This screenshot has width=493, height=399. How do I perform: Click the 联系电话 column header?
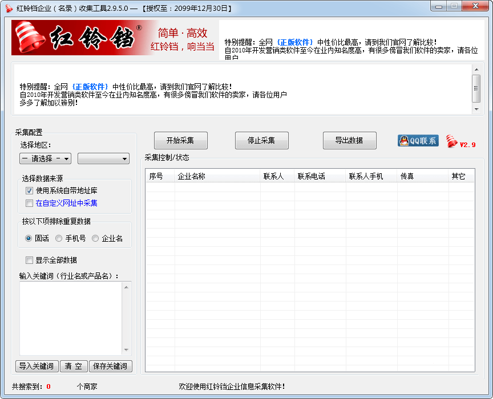point(320,176)
